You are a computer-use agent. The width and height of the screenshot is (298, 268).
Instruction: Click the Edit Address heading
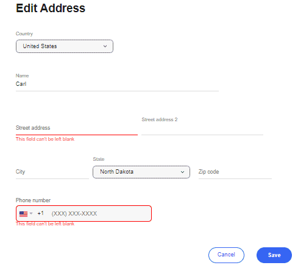pos(51,8)
